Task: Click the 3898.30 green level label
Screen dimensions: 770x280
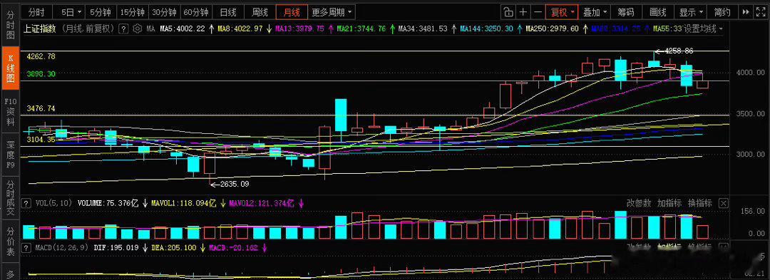Action: click(41, 73)
